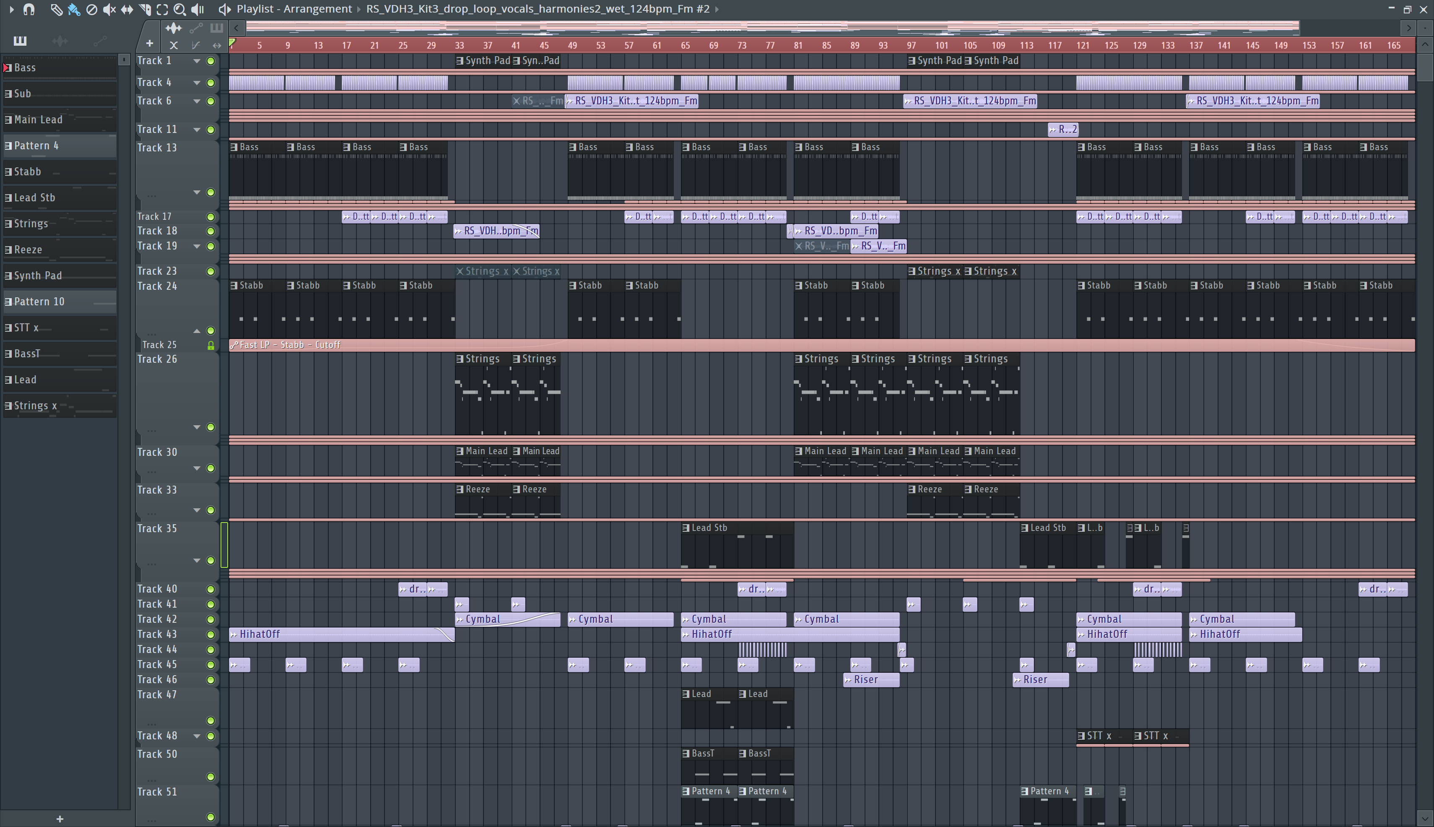The height and width of the screenshot is (827, 1434).
Task: Click the stretch arrows icon in the header
Action: click(216, 45)
